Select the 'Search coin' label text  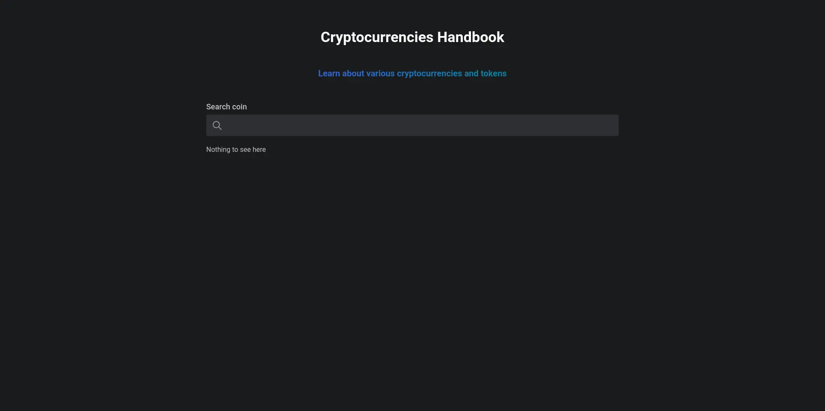click(226, 106)
